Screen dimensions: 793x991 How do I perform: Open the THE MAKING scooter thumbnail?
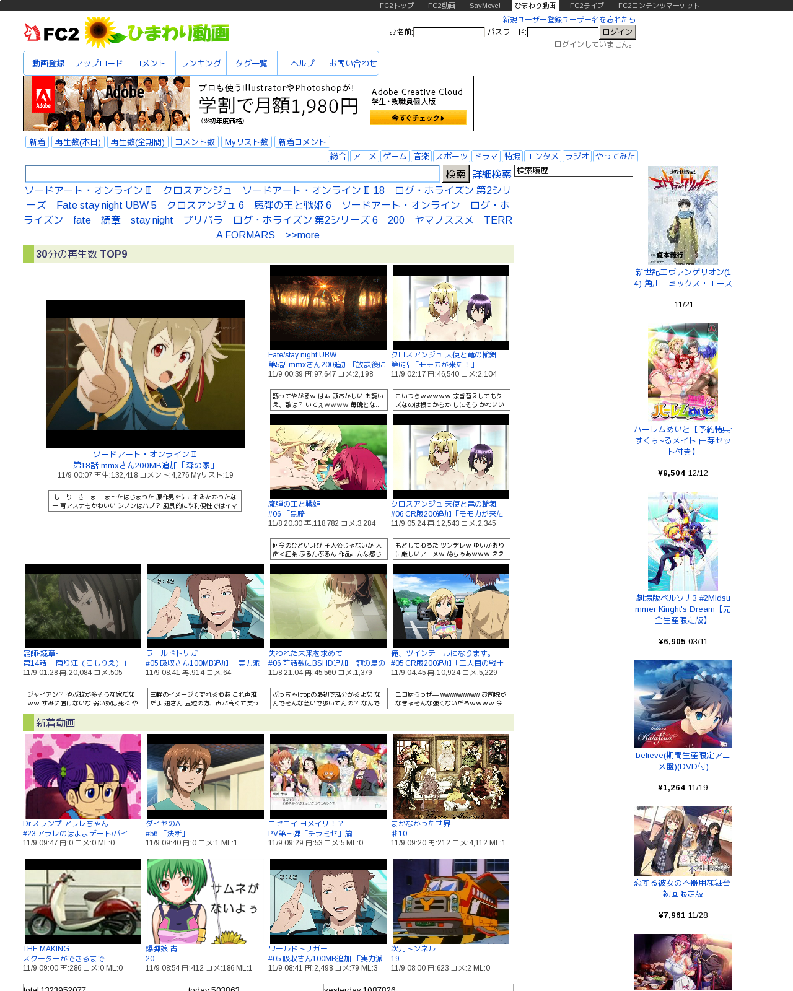(83, 901)
